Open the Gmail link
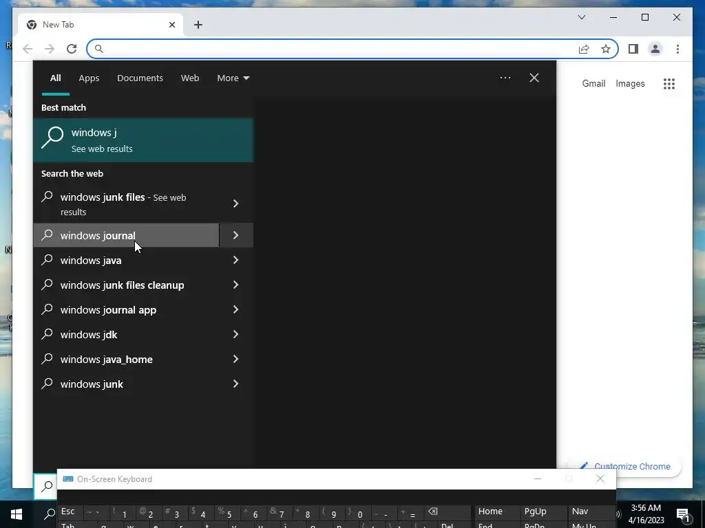 click(593, 83)
